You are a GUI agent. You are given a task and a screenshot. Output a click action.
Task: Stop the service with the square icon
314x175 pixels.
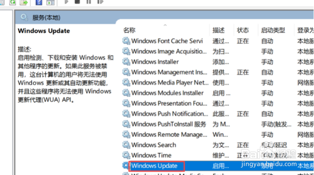77,2
